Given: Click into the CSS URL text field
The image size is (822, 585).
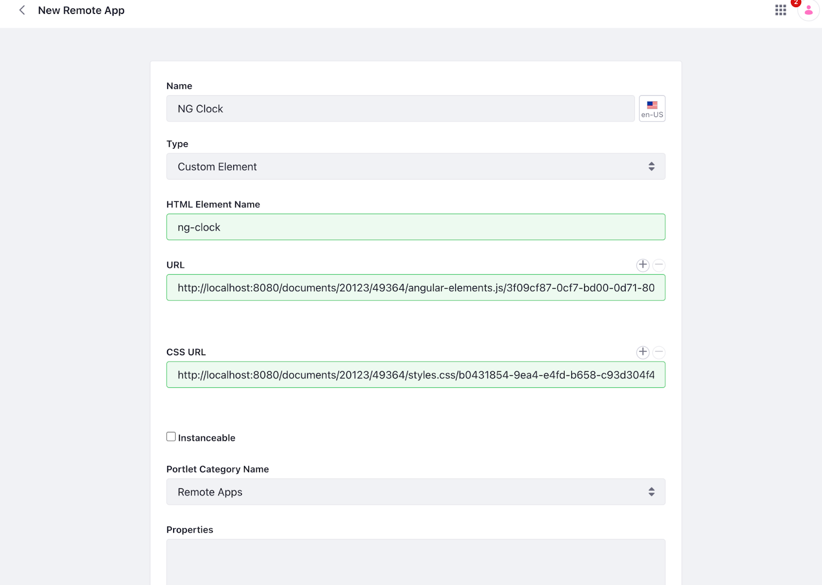Looking at the screenshot, I should [x=415, y=375].
